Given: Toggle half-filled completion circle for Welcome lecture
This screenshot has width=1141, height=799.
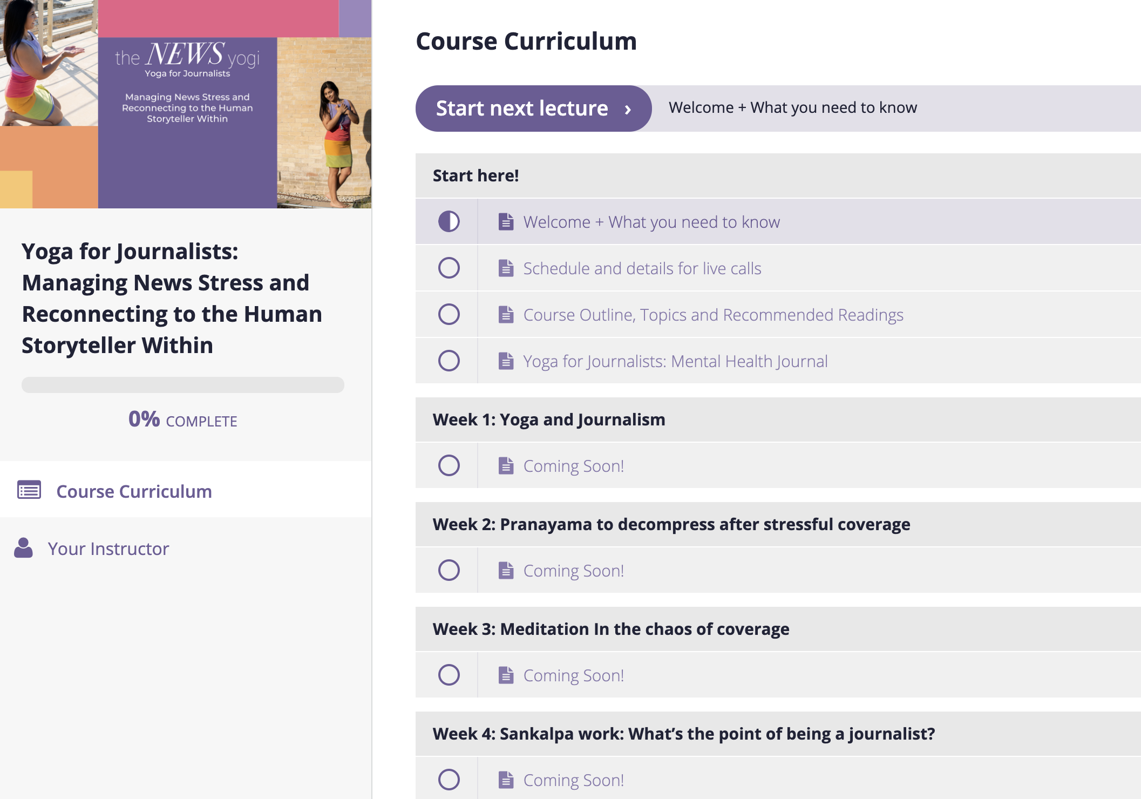Looking at the screenshot, I should pos(449,221).
